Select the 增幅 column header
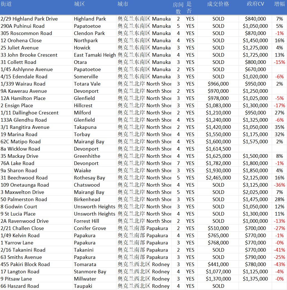Screen dimensions: 287x290 point(279,4)
